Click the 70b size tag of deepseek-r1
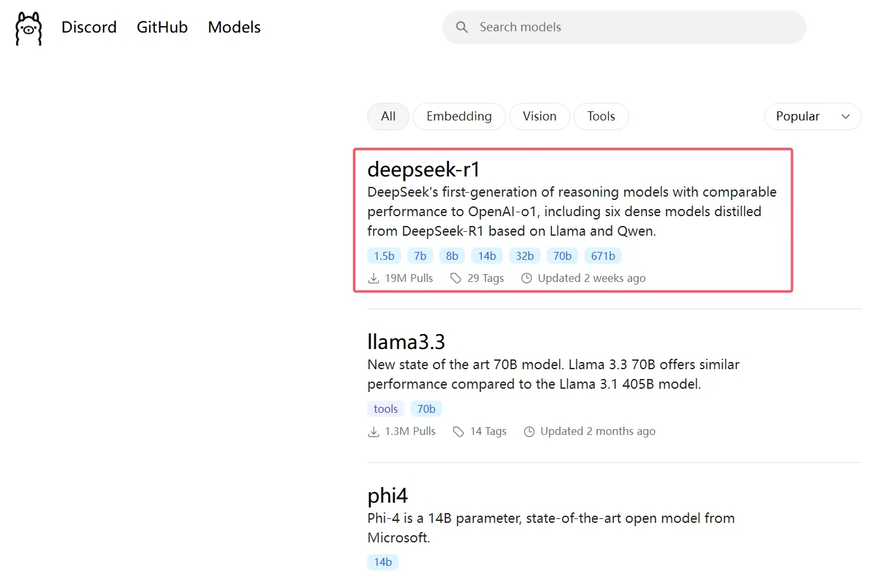This screenshot has height=573, width=890. click(563, 256)
